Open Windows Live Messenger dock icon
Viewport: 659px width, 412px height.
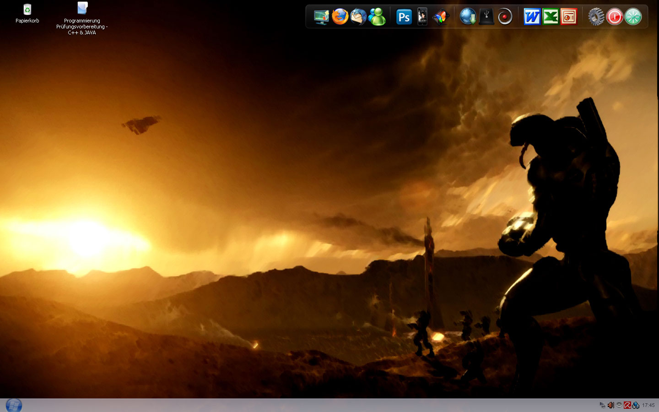[x=377, y=17]
